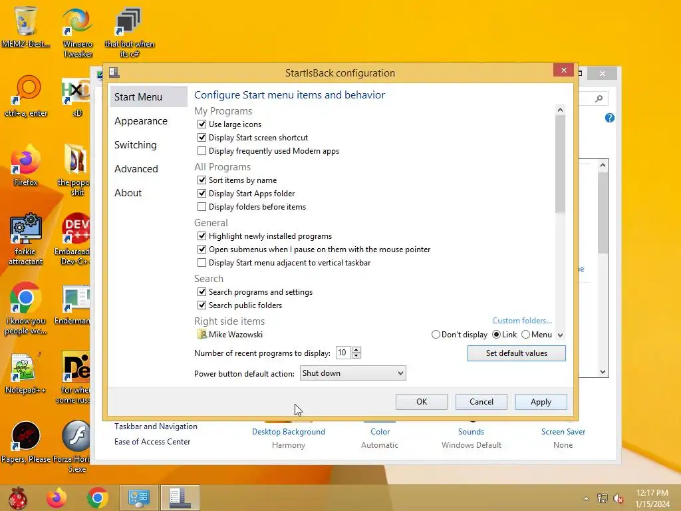The width and height of the screenshot is (681, 511).
Task: Click Set default values button
Action: [x=516, y=353]
